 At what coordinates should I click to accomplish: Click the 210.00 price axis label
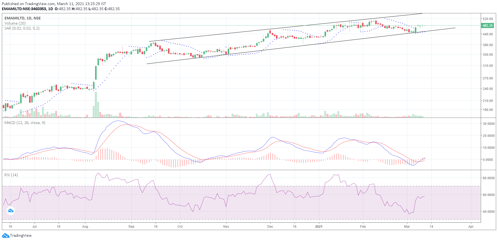click(488, 101)
